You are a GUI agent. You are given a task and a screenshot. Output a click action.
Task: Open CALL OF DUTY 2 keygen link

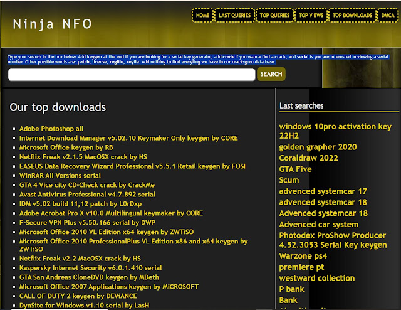click(78, 296)
